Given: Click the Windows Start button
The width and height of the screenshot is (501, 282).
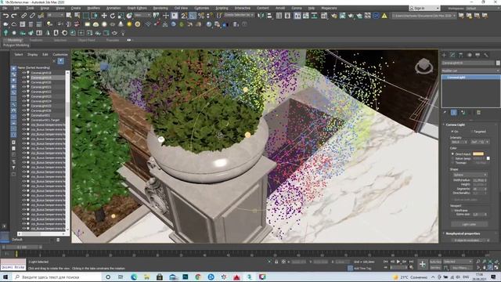Looking at the screenshot, I should pos(5,277).
